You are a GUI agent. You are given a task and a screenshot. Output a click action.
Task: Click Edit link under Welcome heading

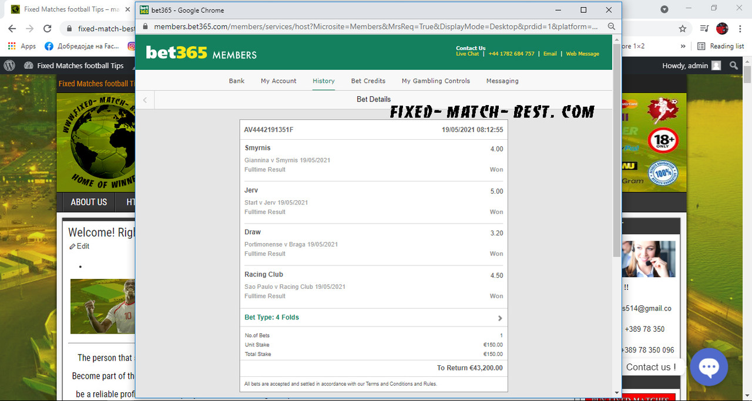click(83, 247)
